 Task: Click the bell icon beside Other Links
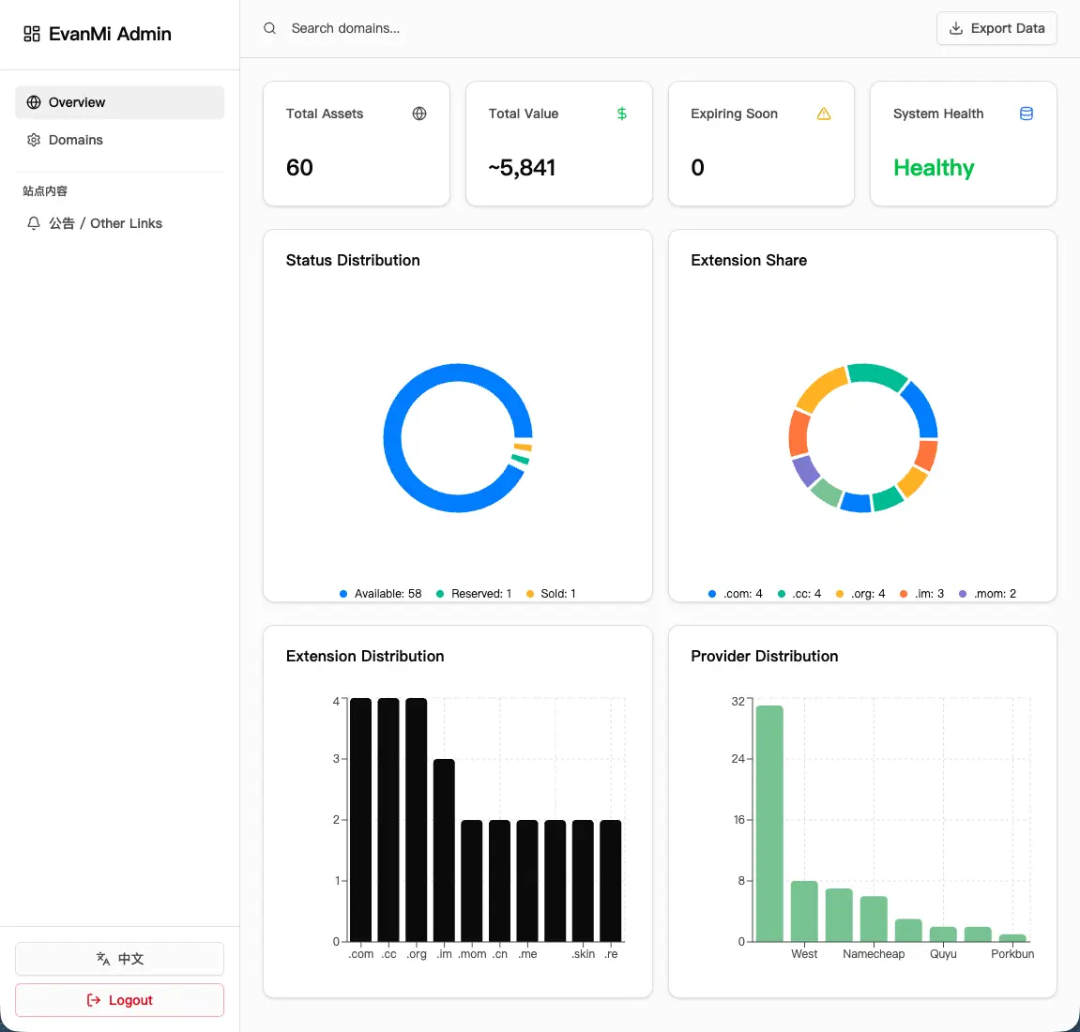pyautogui.click(x=34, y=223)
